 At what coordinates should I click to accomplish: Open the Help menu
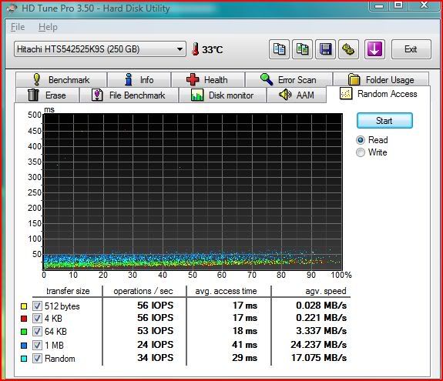click(x=48, y=27)
